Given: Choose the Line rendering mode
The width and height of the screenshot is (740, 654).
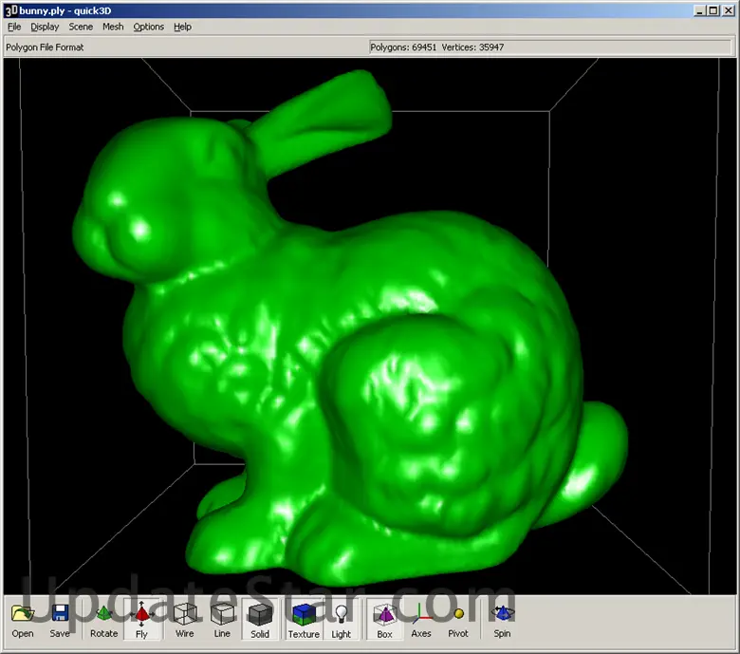Looking at the screenshot, I should 222,620.
